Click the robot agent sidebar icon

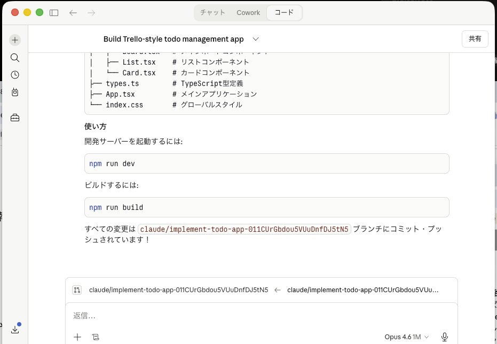15,92
